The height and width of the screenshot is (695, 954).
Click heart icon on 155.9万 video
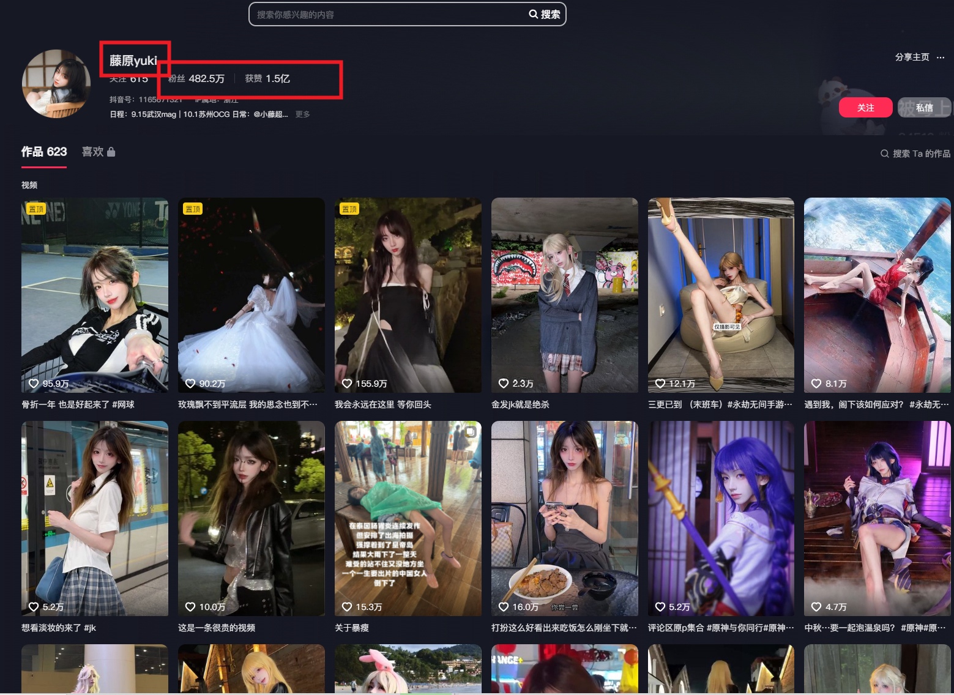tap(347, 384)
